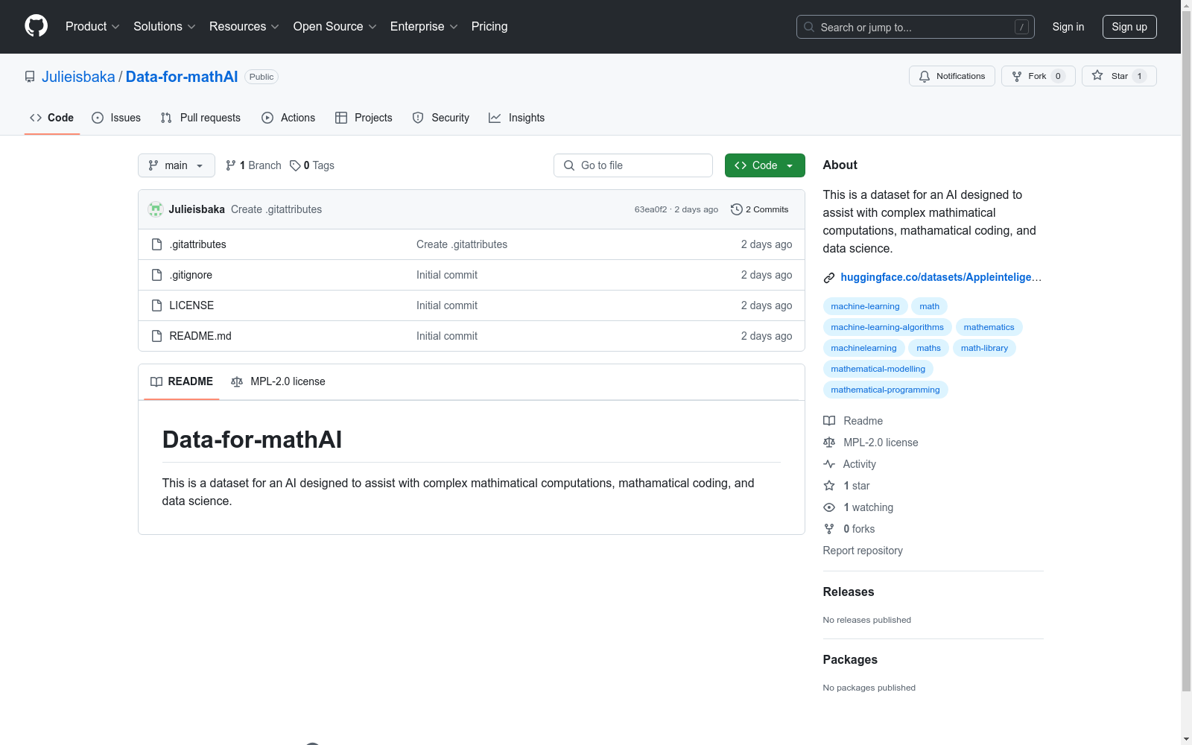
Task: Click the search magnifier in top bar
Action: (x=809, y=27)
